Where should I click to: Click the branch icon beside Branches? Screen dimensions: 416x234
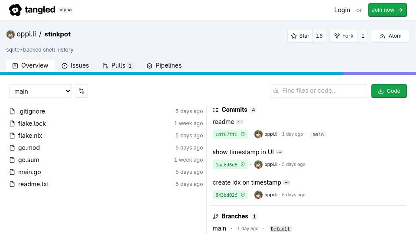click(216, 217)
